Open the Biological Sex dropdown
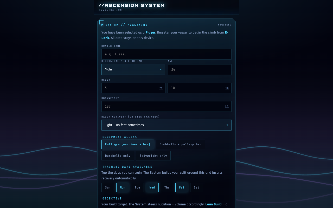 (133, 69)
